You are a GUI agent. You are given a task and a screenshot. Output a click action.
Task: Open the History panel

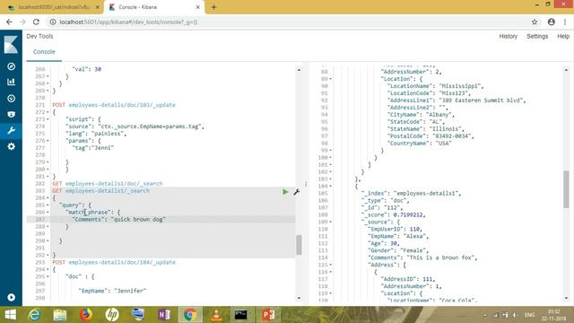click(x=509, y=36)
